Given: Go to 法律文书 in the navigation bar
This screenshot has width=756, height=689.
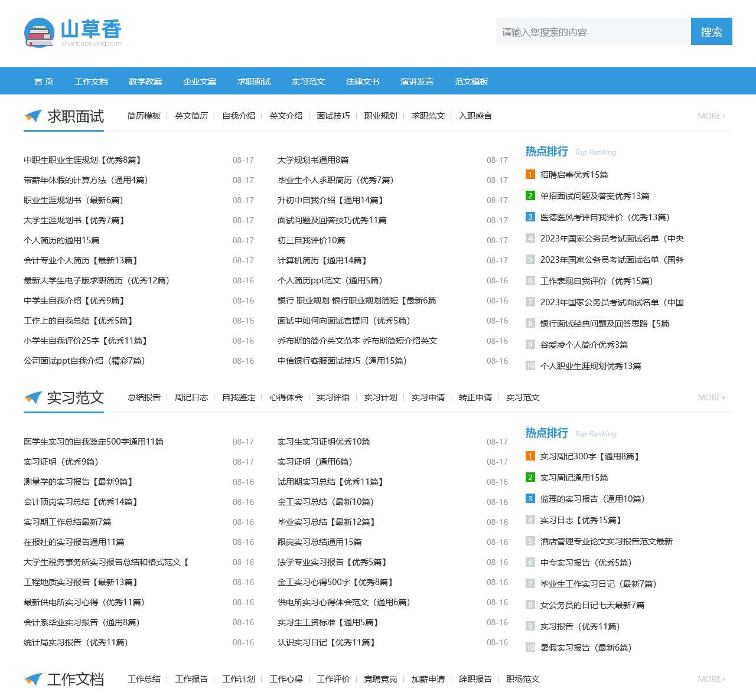Looking at the screenshot, I should coord(363,81).
